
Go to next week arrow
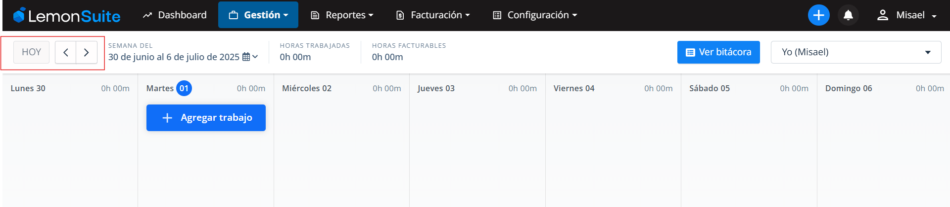[x=87, y=52]
